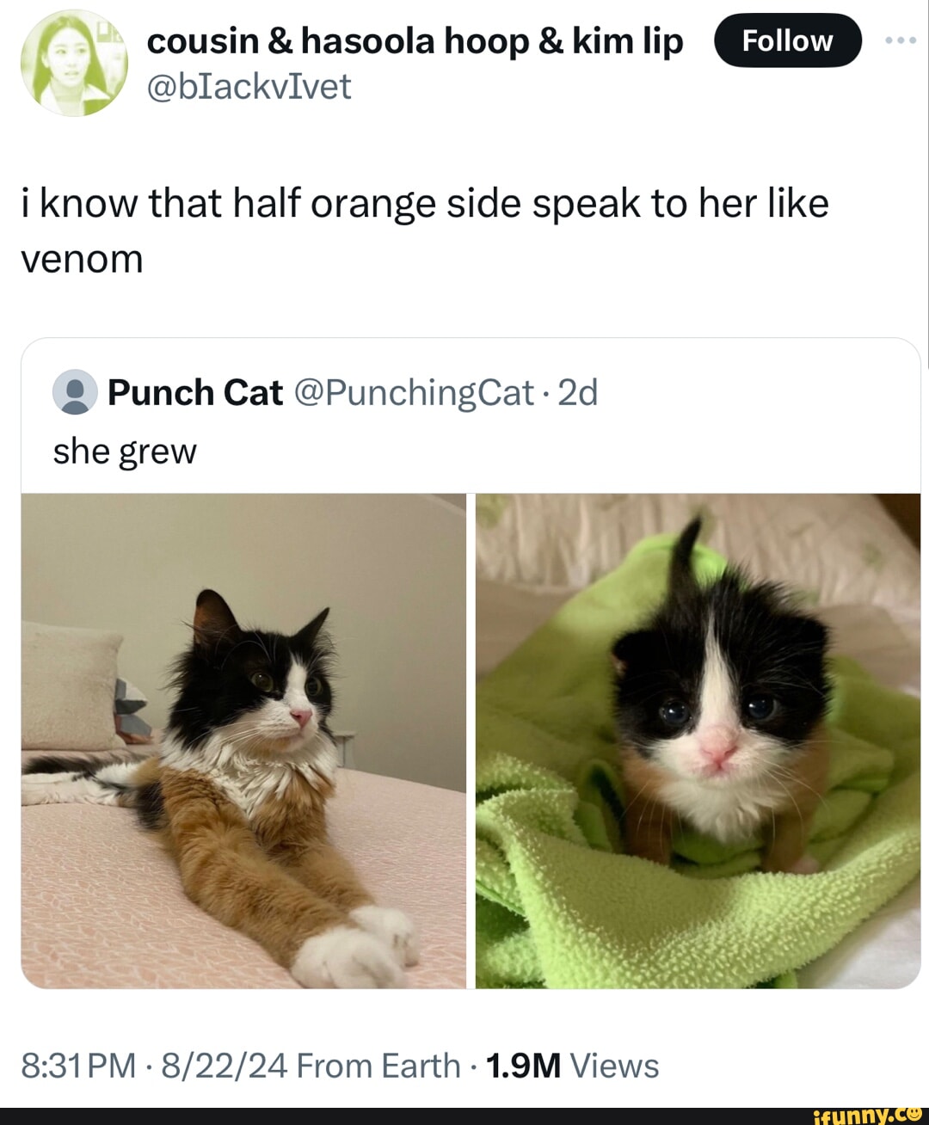
Task: Open the @PunchingCat handle in the quoted tweet
Action: [414, 393]
